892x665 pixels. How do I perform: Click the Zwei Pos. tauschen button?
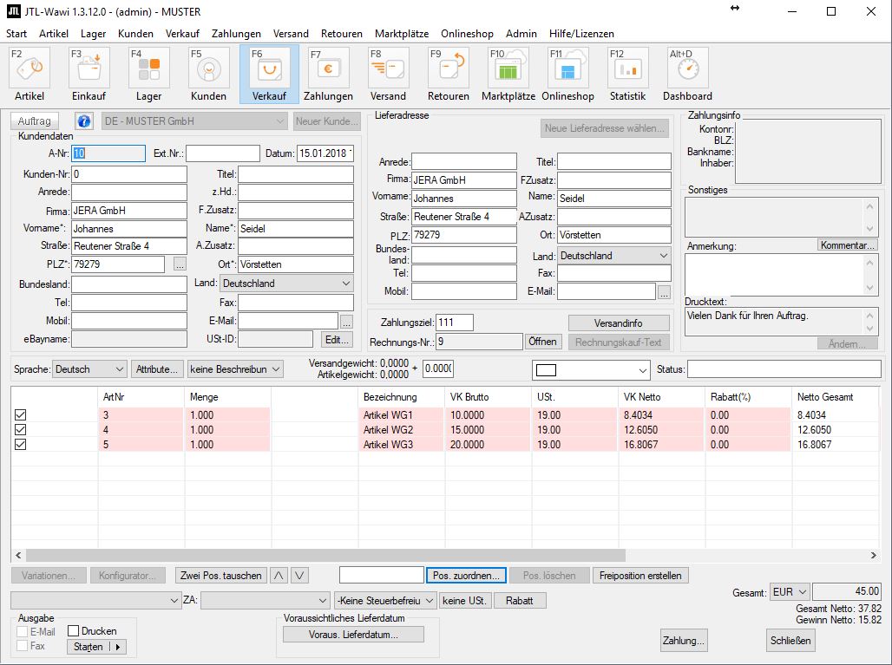pyautogui.click(x=221, y=575)
